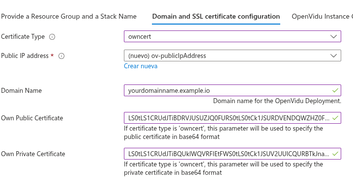
Task: Follow the Crear nueva link
Action: tap(141, 66)
